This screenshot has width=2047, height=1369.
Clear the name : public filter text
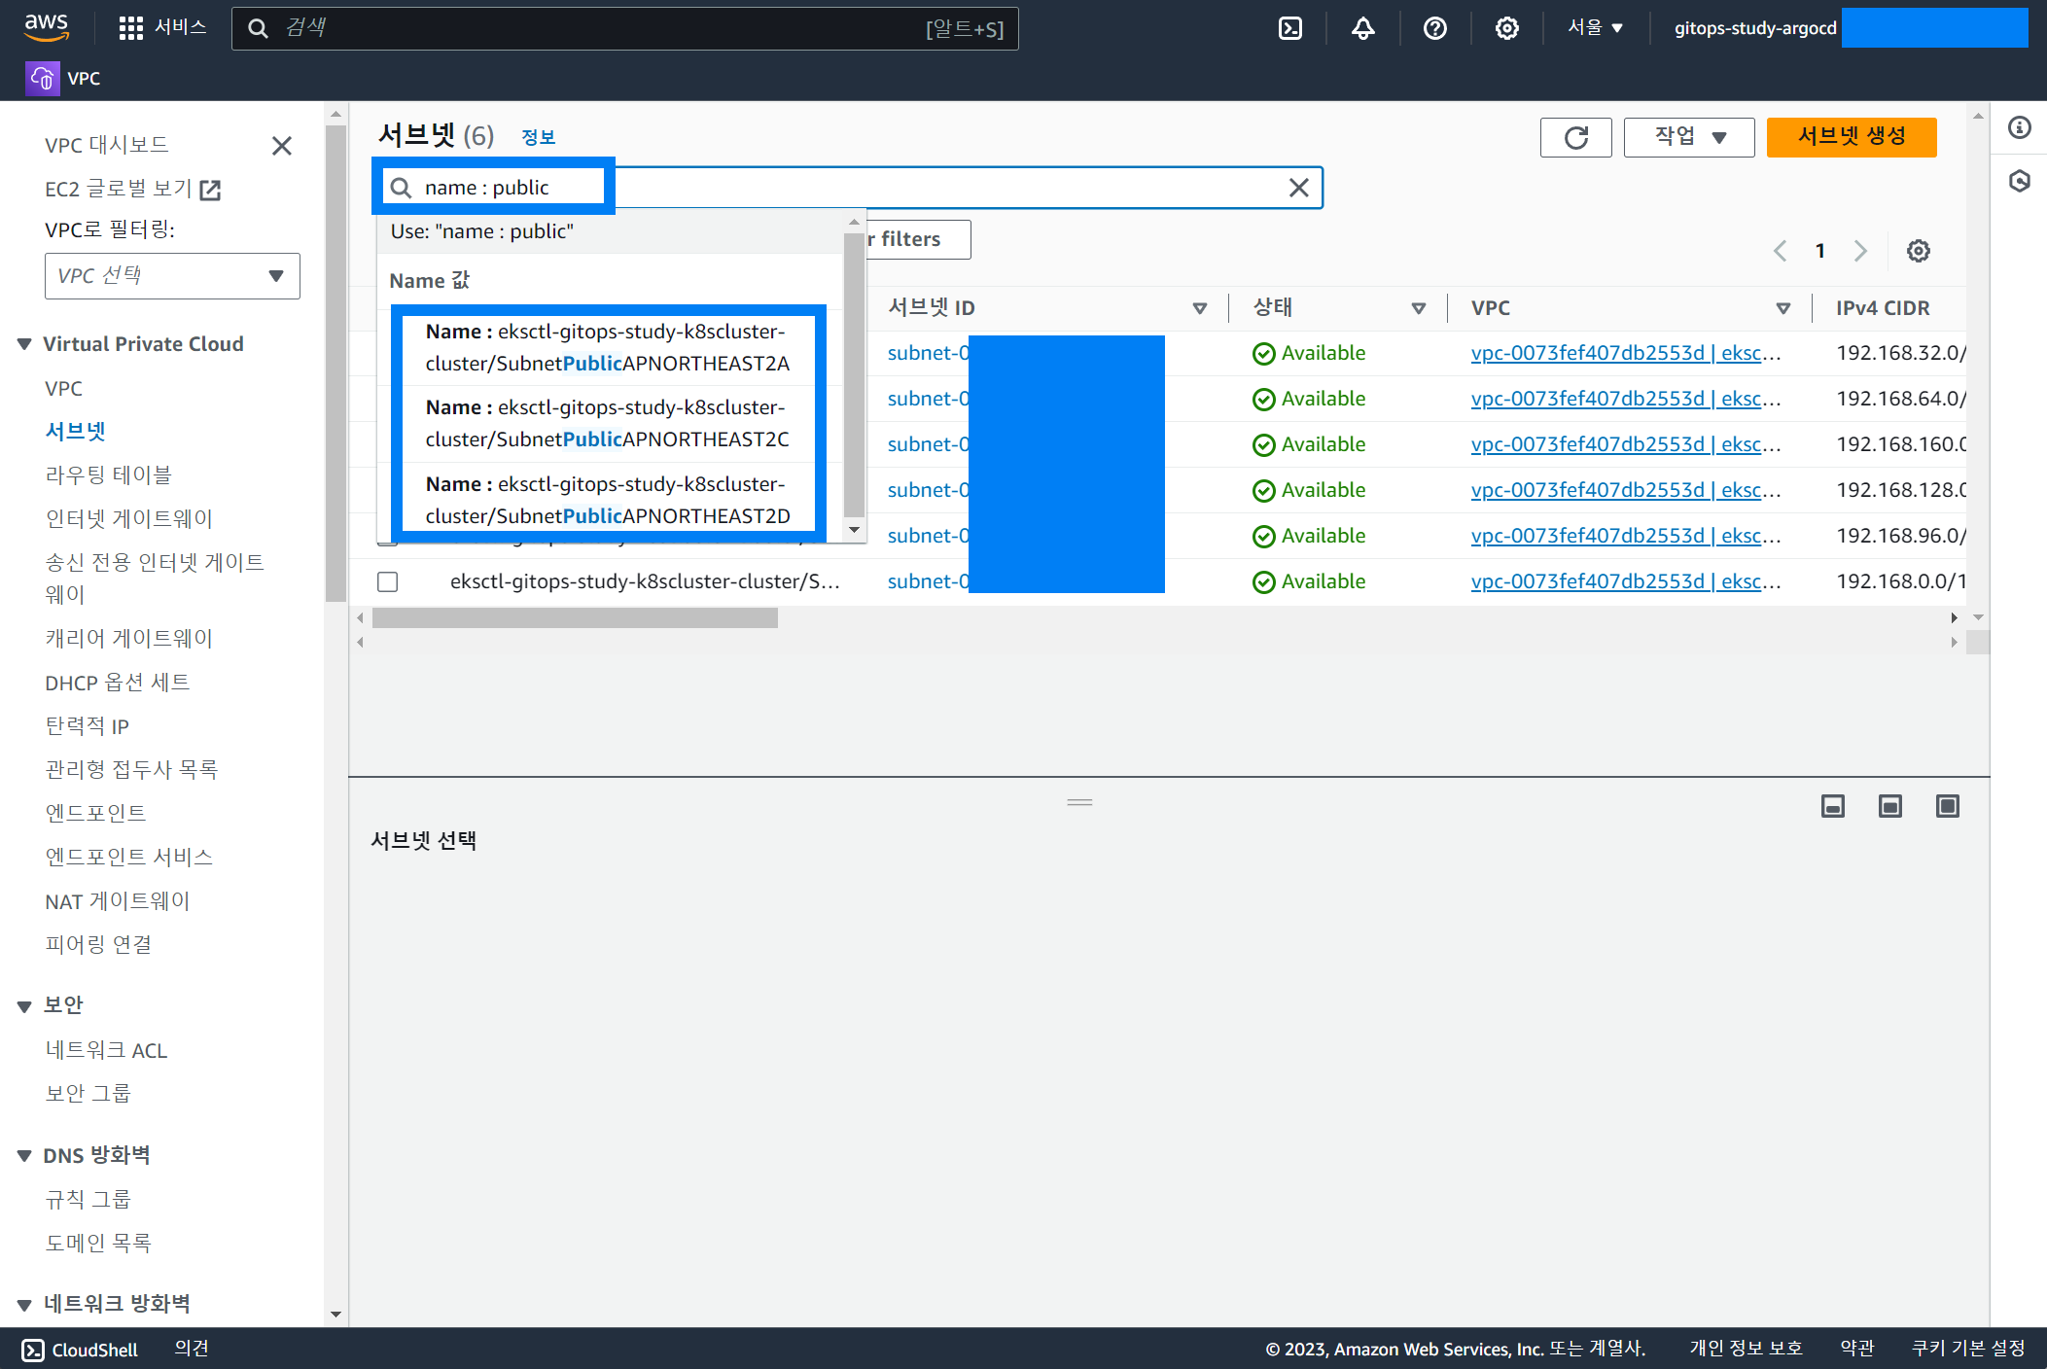pos(1298,188)
